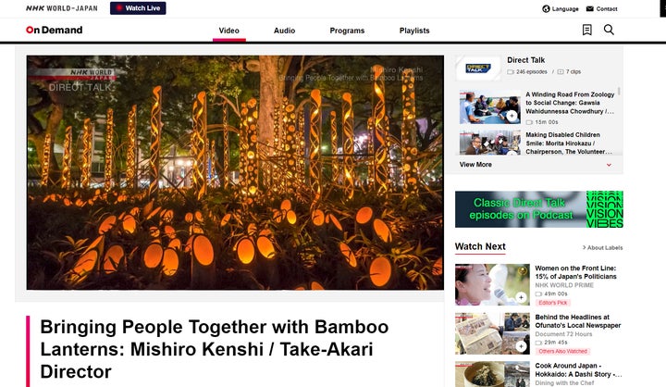This screenshot has height=387, width=666.
Task: Open the Direct Talk program title link
Action: [x=525, y=60]
